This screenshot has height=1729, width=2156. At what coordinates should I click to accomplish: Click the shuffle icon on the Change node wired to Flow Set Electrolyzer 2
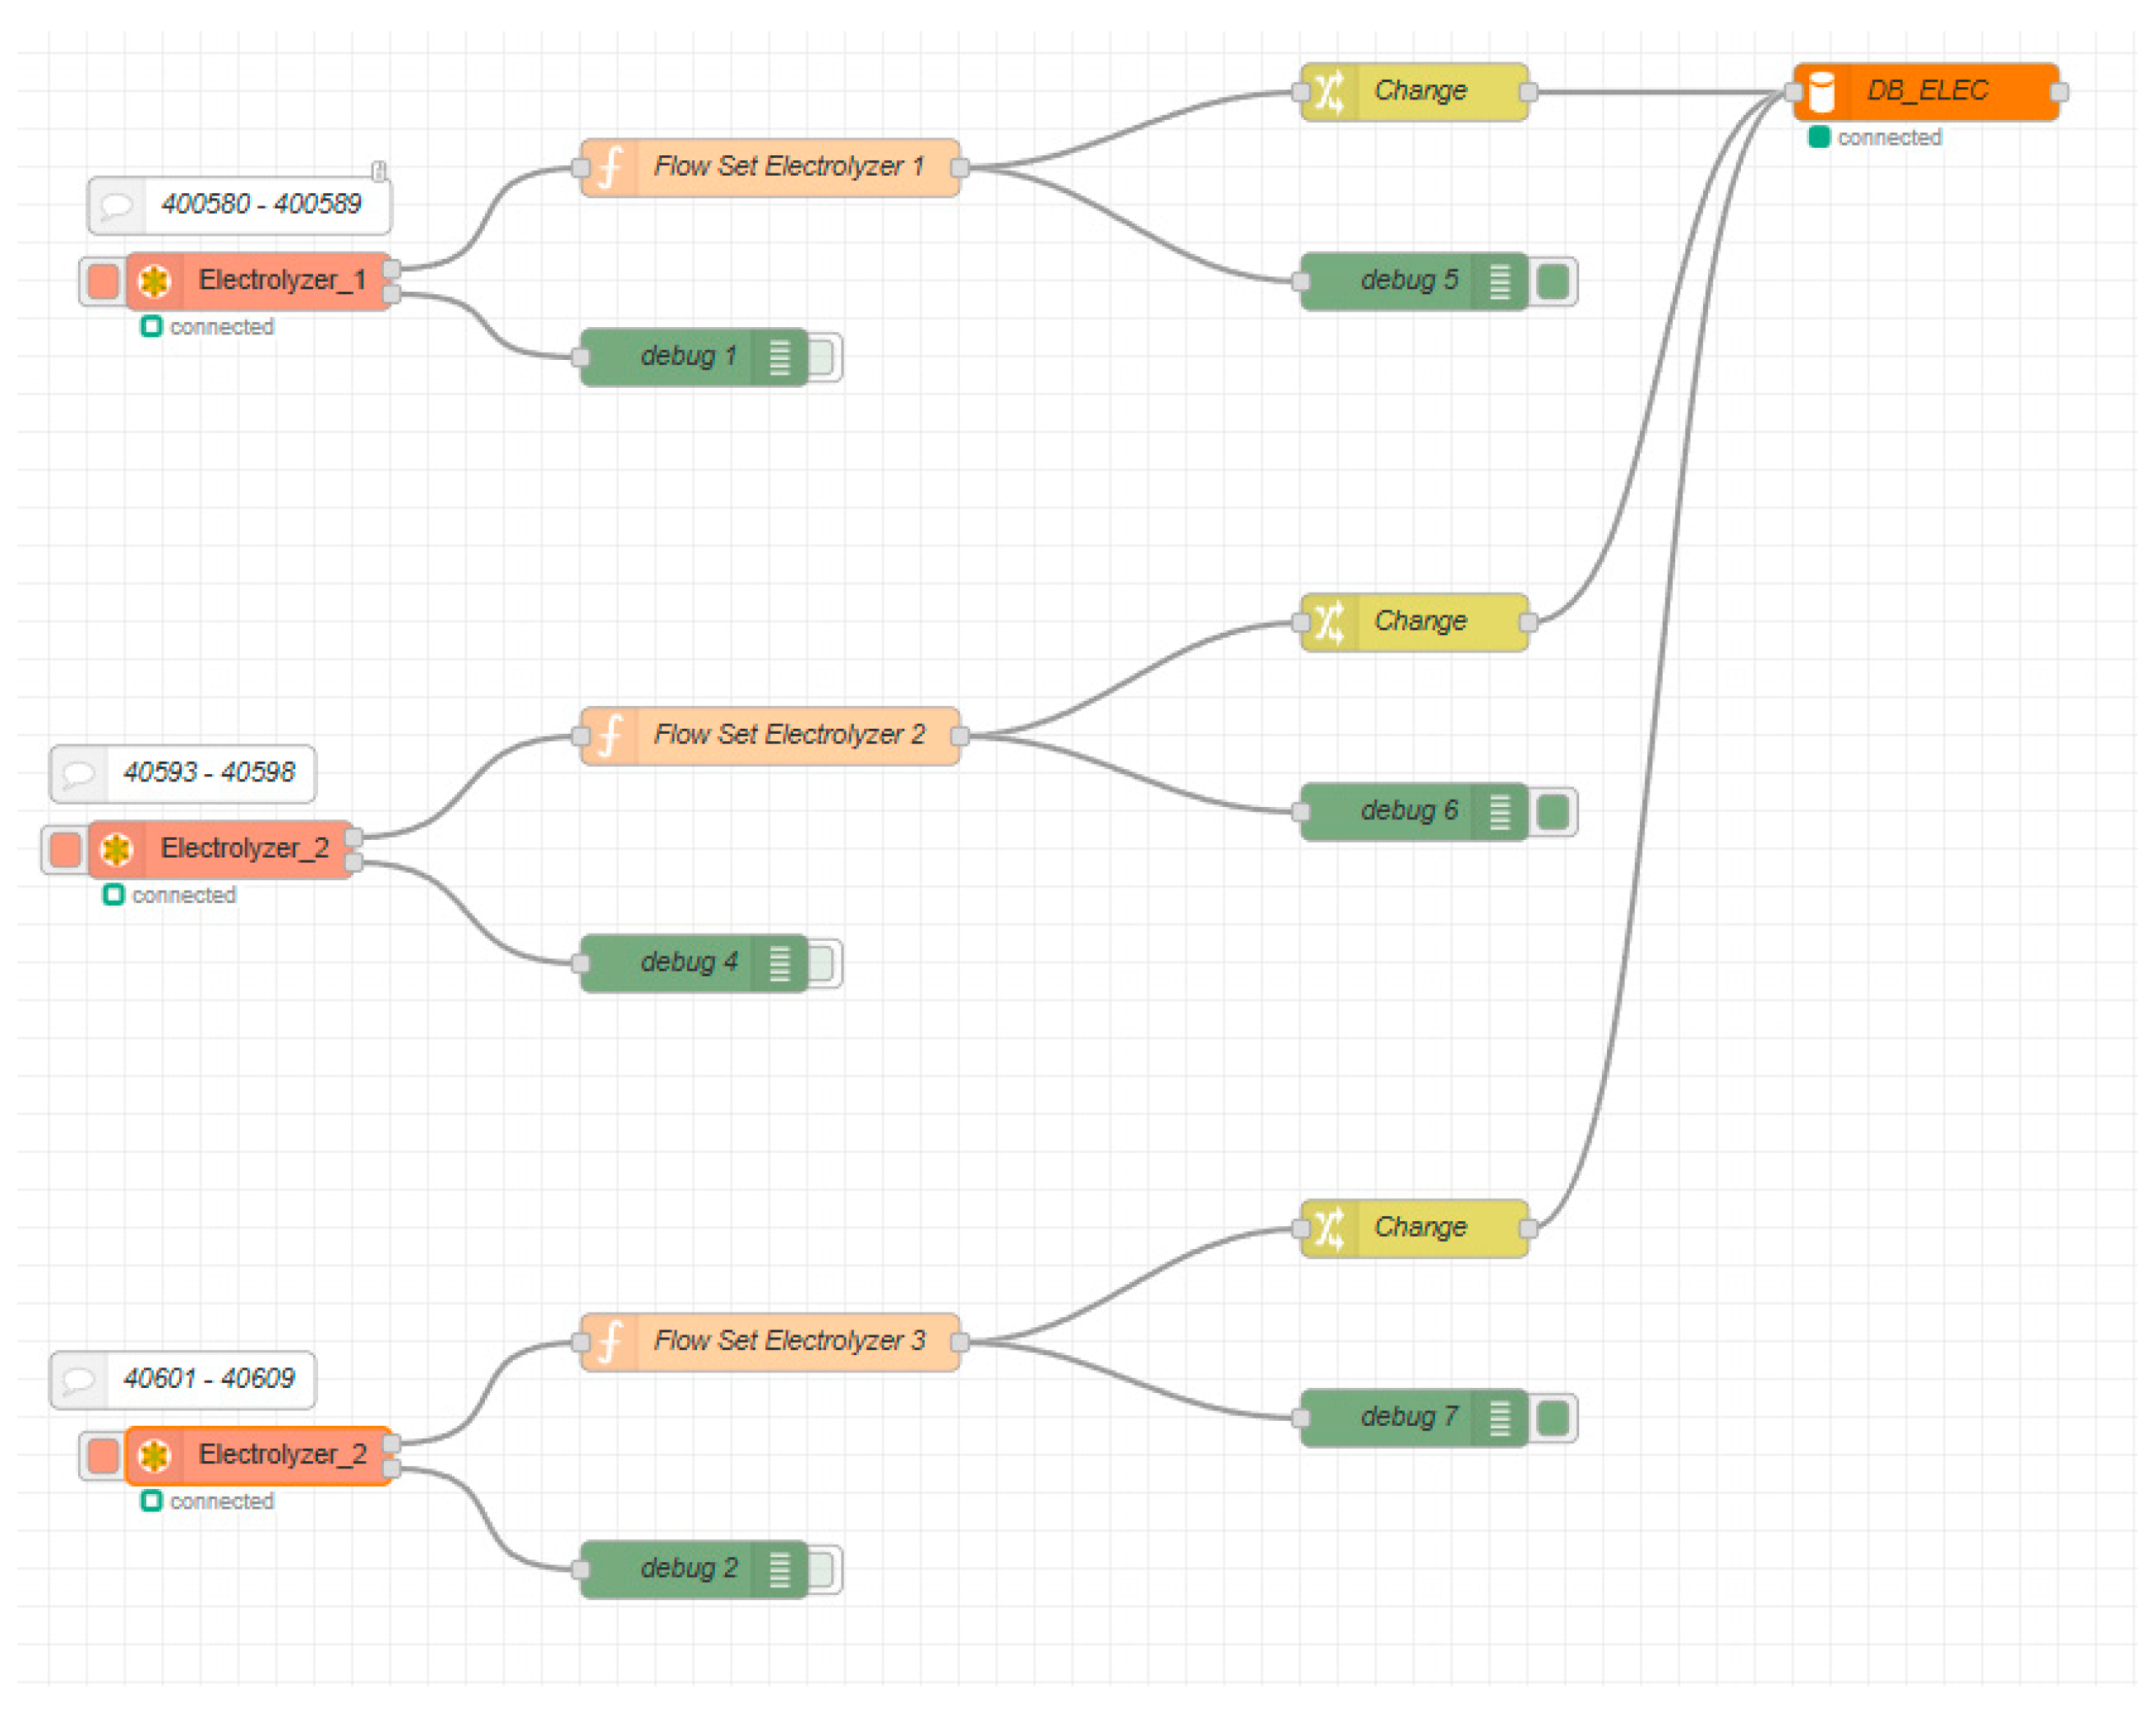coord(1329,622)
